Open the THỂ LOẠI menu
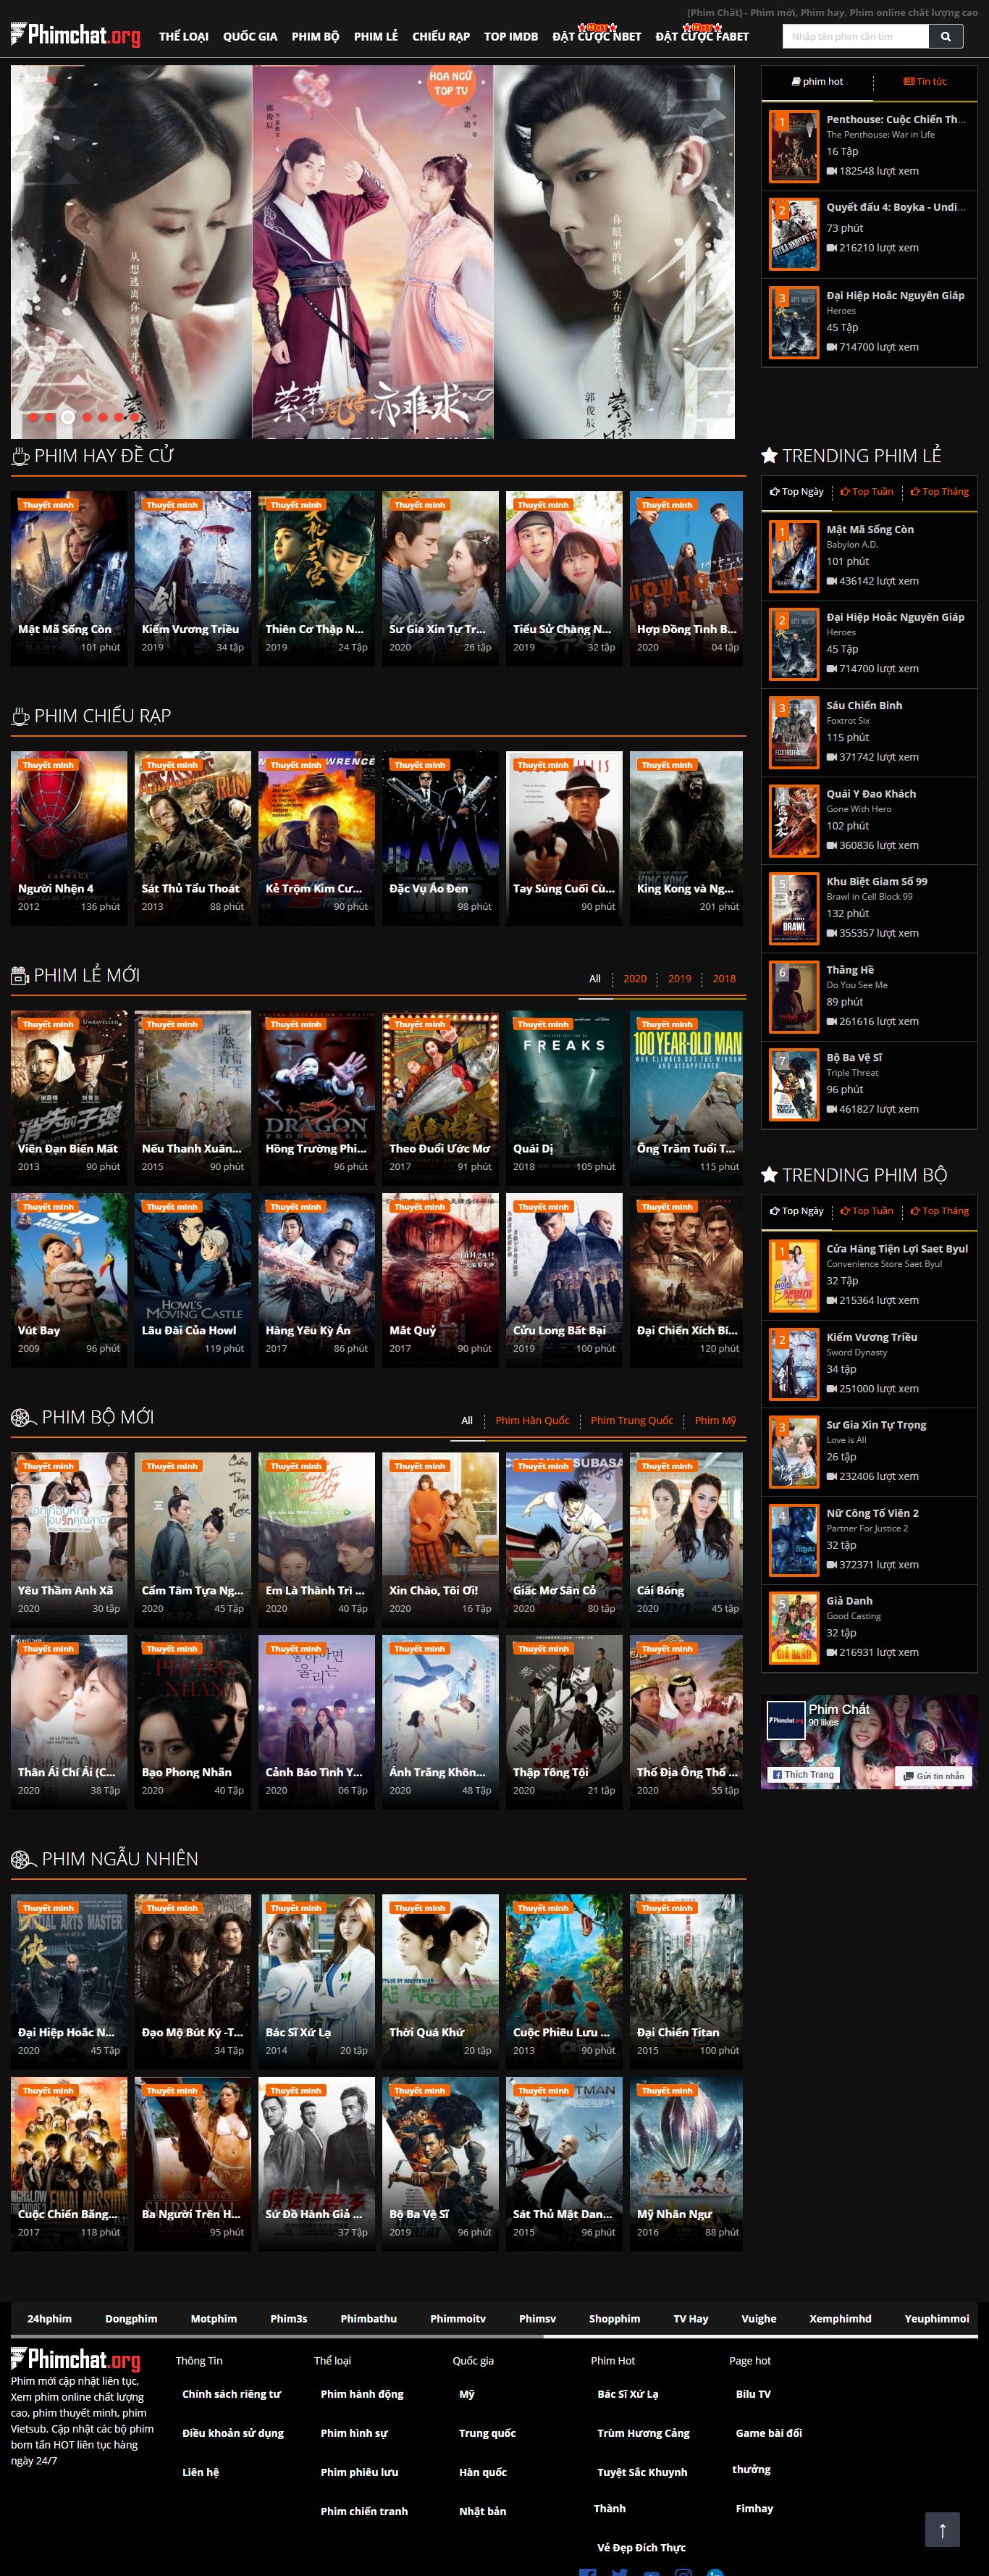989x2576 pixels. [x=184, y=37]
